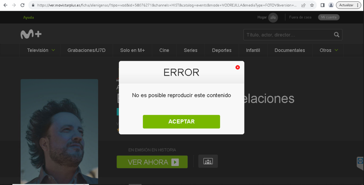Viewport: 364px width, 185px height.
Task: Click the padlock site info icon
Action: pyautogui.click(x=33, y=5)
